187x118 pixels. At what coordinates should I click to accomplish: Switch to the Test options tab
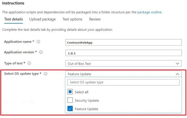pyautogui.click(x=72, y=19)
